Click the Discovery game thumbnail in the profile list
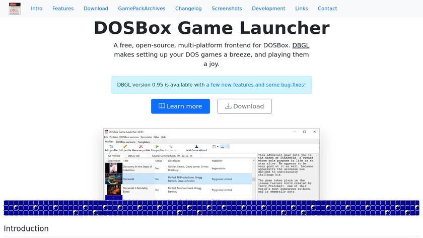423x238 pixels. click(114, 168)
